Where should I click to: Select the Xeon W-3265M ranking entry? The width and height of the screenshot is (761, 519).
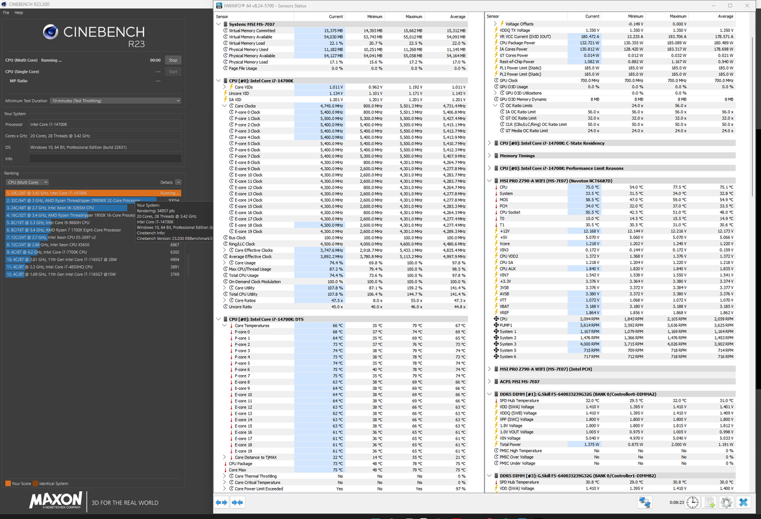pyautogui.click(x=71, y=208)
